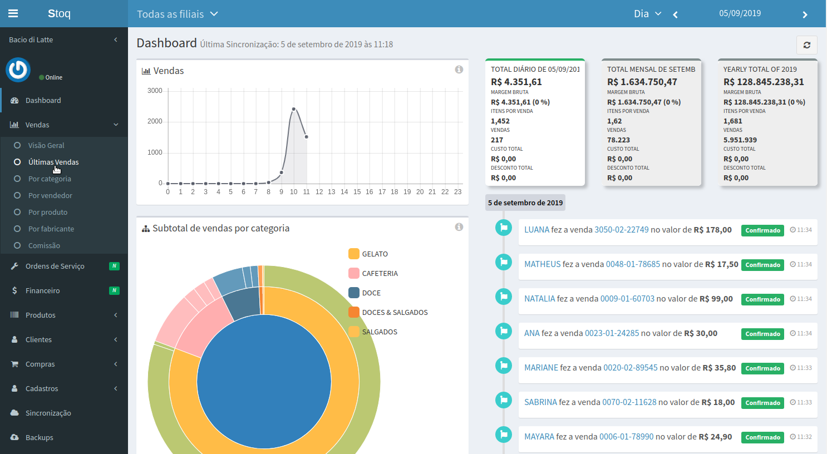Select Por produto radio item

(17, 213)
